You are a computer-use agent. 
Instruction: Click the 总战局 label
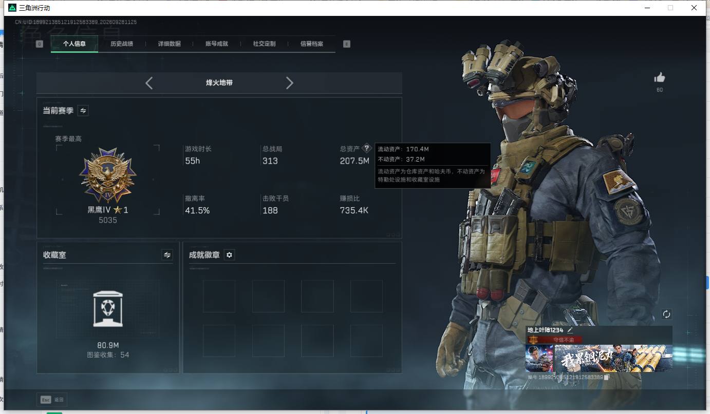coord(272,149)
